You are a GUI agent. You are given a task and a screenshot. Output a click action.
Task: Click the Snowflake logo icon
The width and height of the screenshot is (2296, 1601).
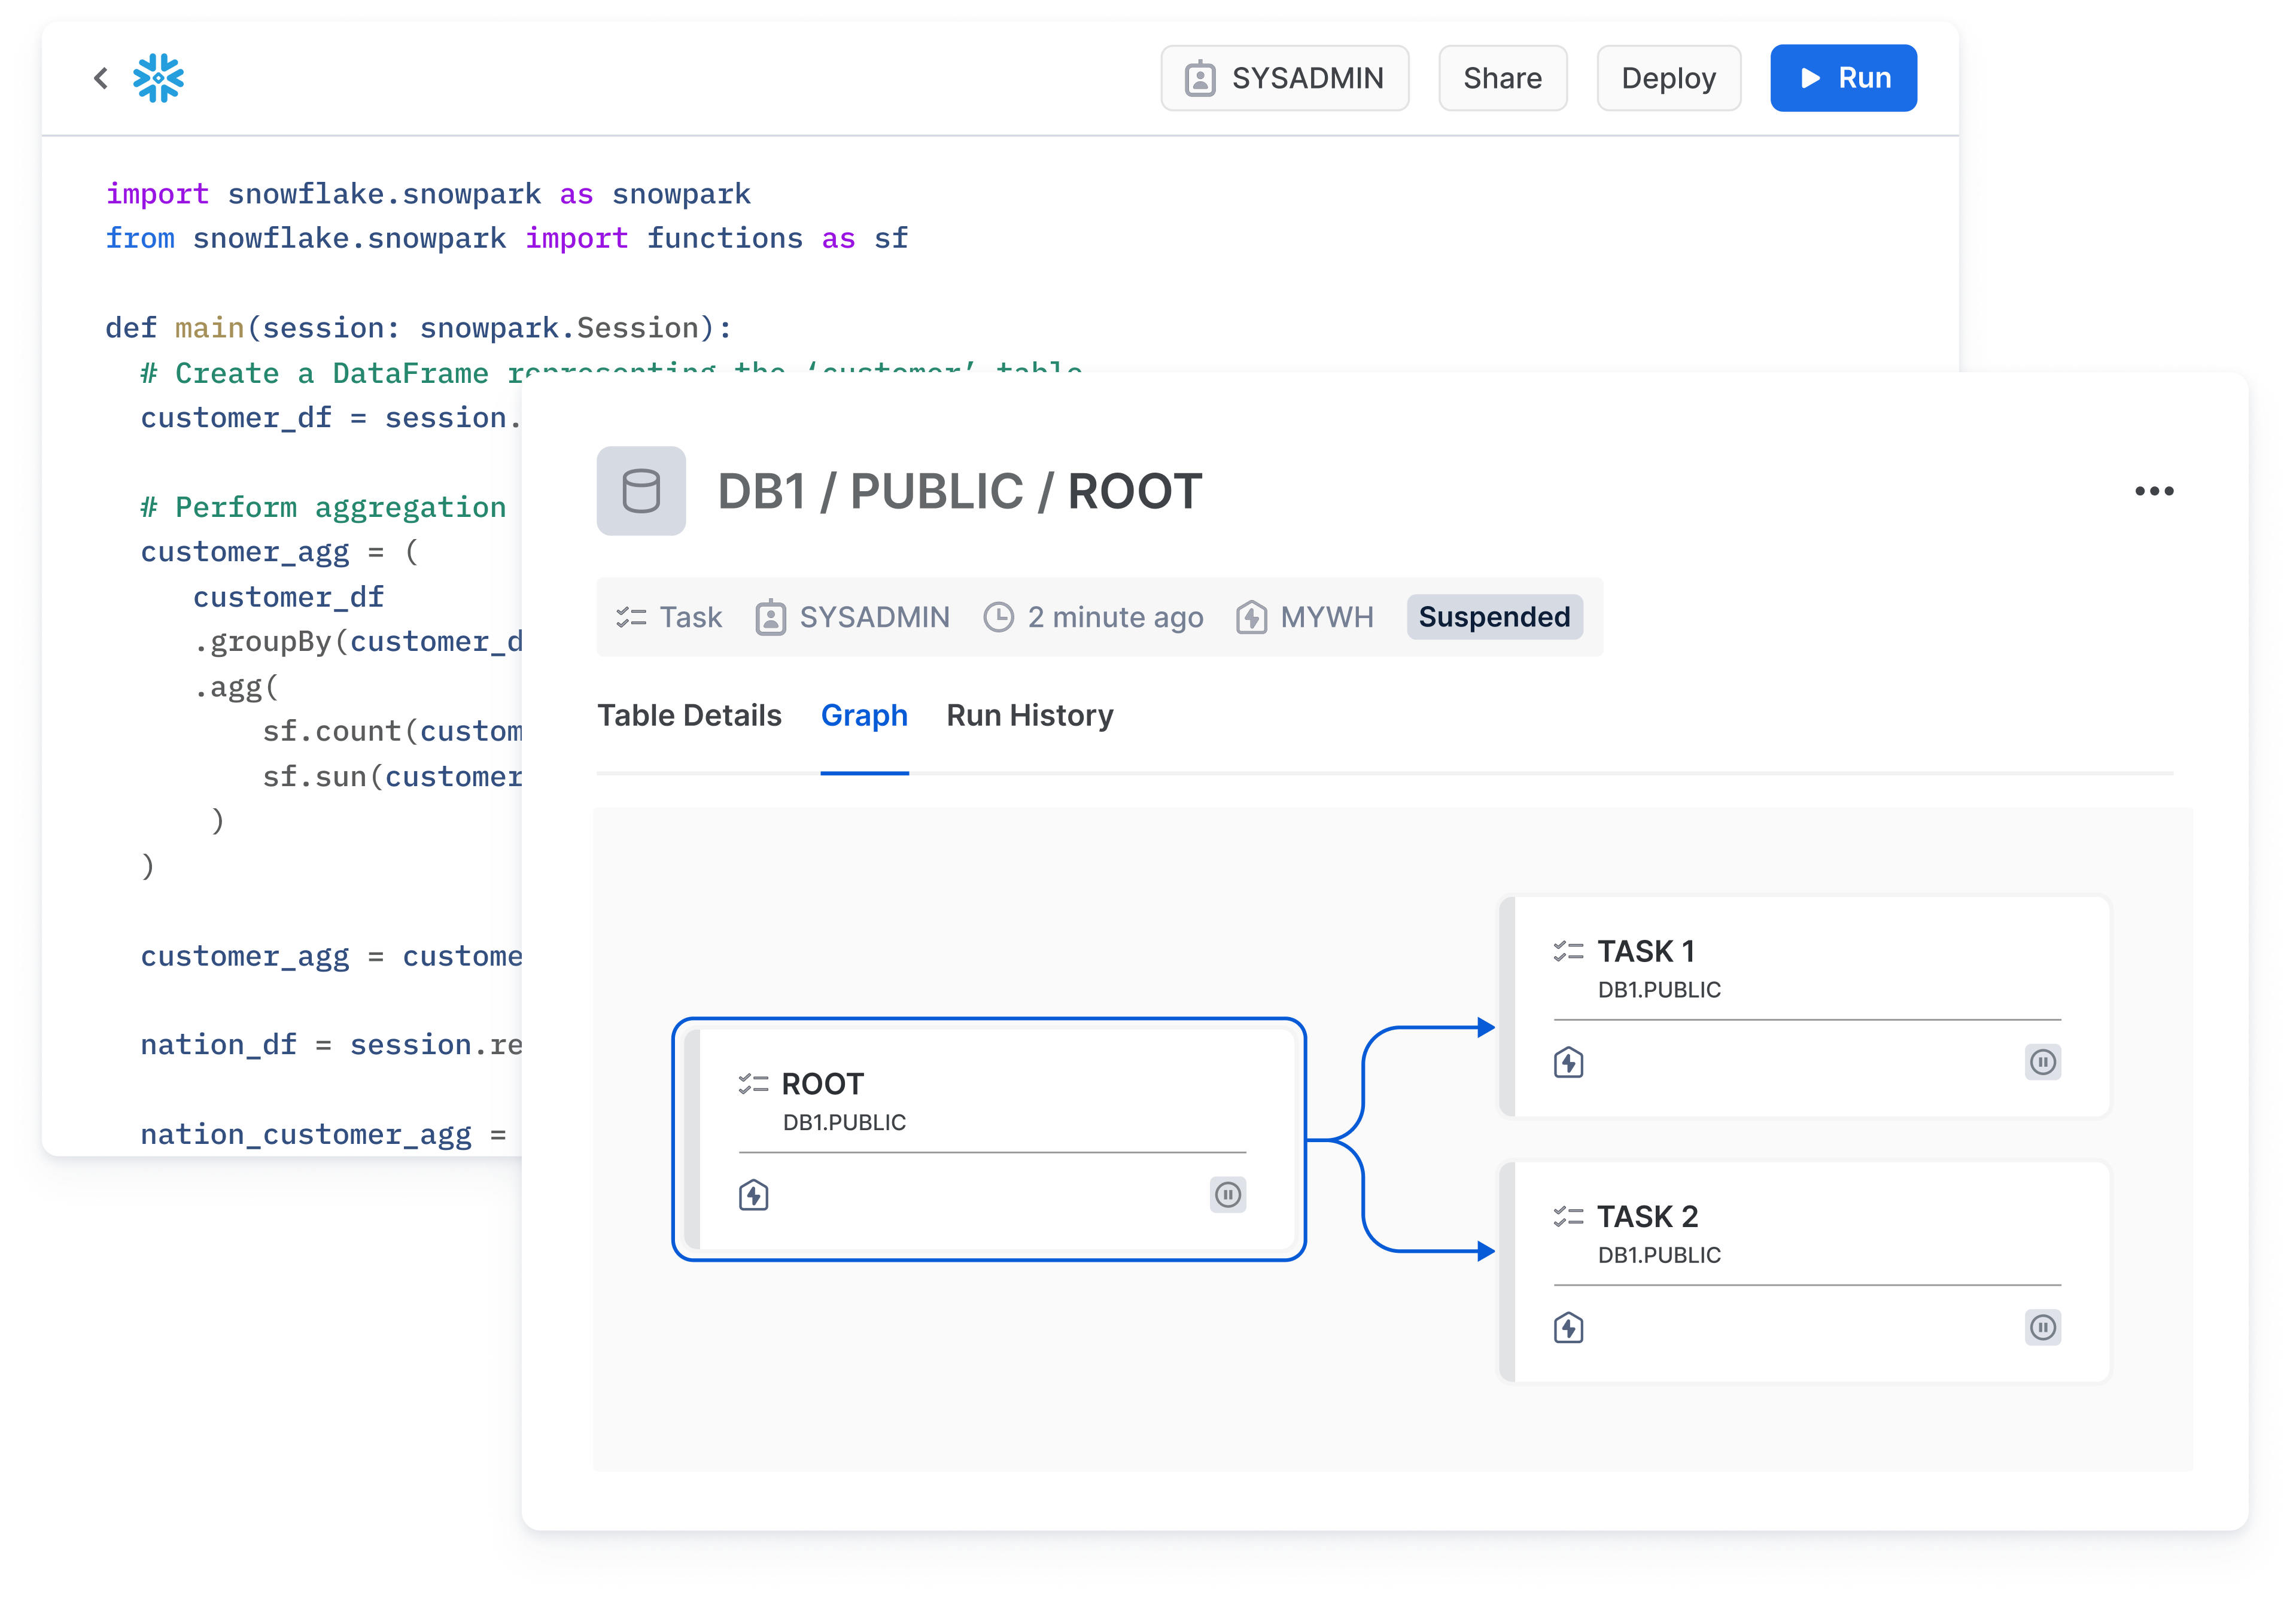[x=158, y=78]
